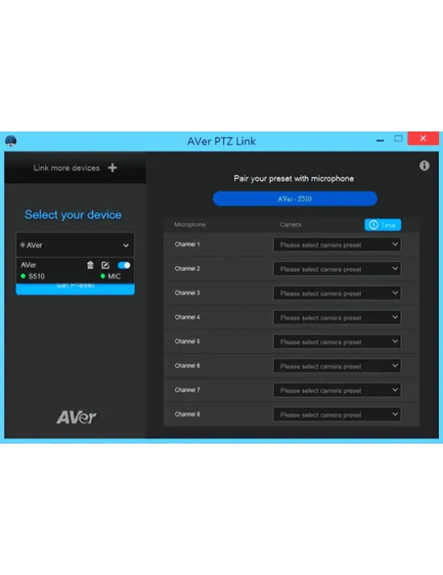Click the plus icon to link more devices
Screen dimensions: 443x575
point(112,168)
